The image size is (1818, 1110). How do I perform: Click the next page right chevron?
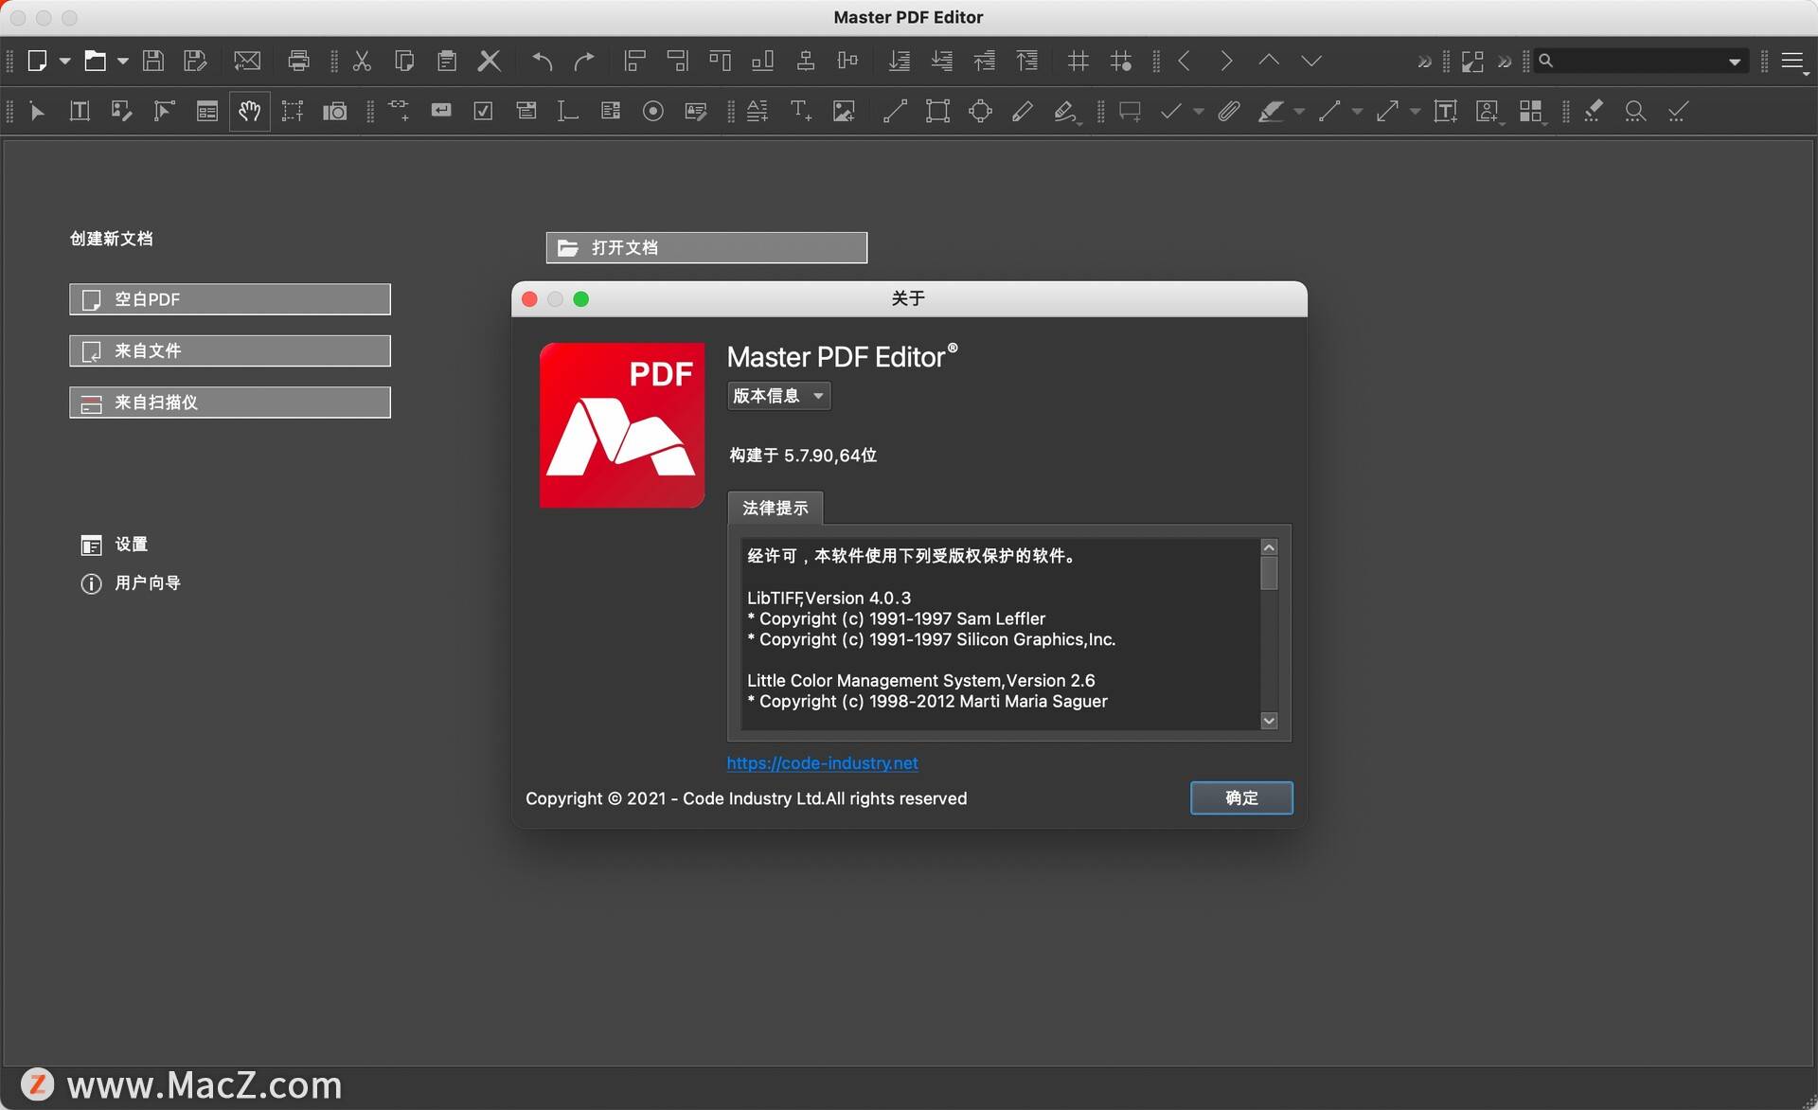[x=1226, y=61]
